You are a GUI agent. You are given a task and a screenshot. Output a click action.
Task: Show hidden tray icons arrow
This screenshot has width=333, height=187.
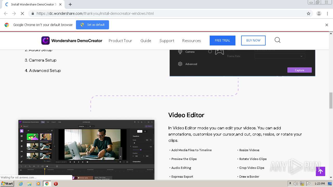click(x=290, y=184)
